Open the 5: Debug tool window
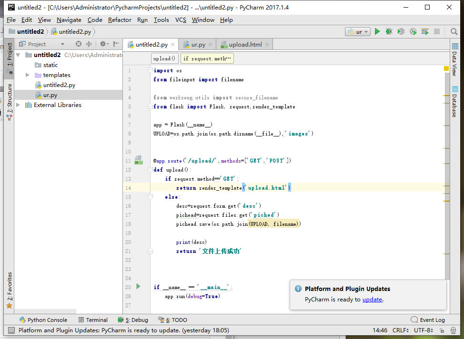The image size is (464, 339). 132,320
